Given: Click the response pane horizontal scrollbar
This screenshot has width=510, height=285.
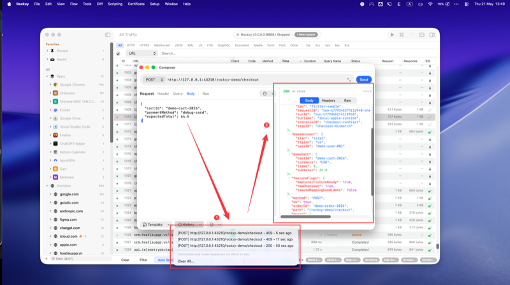Looking at the screenshot, I should 305,217.
